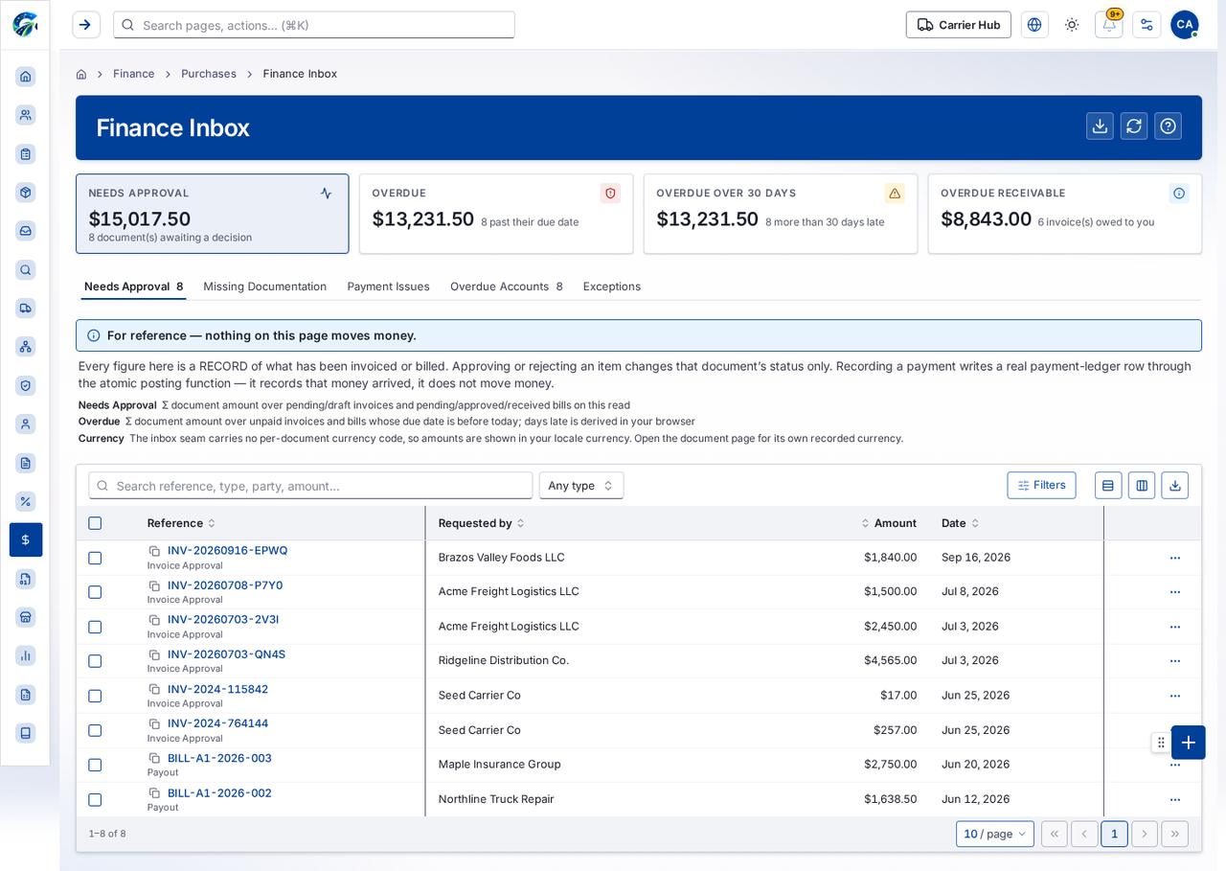Open the dollar Finance sidebar icon
The image size is (1226, 871).
click(26, 539)
